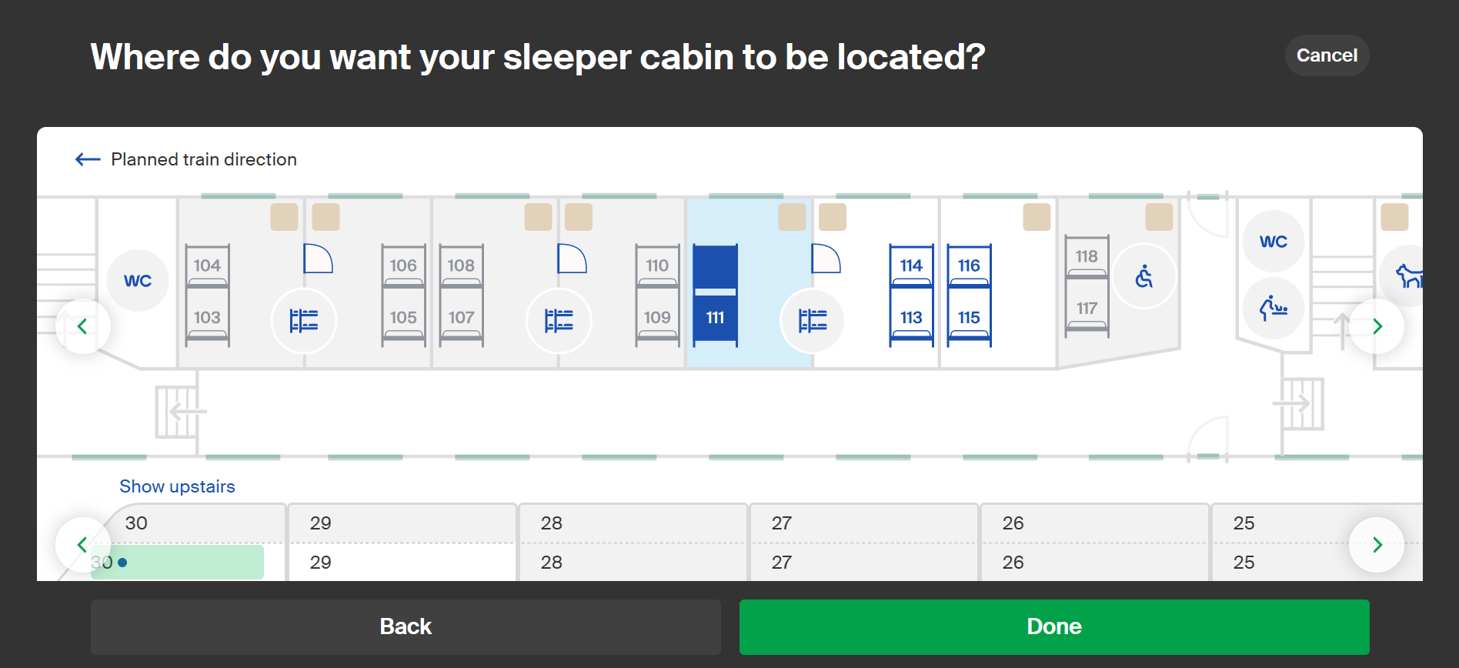Click the baby changing facility icon
Viewport: 1459px width, 668px height.
(1274, 309)
